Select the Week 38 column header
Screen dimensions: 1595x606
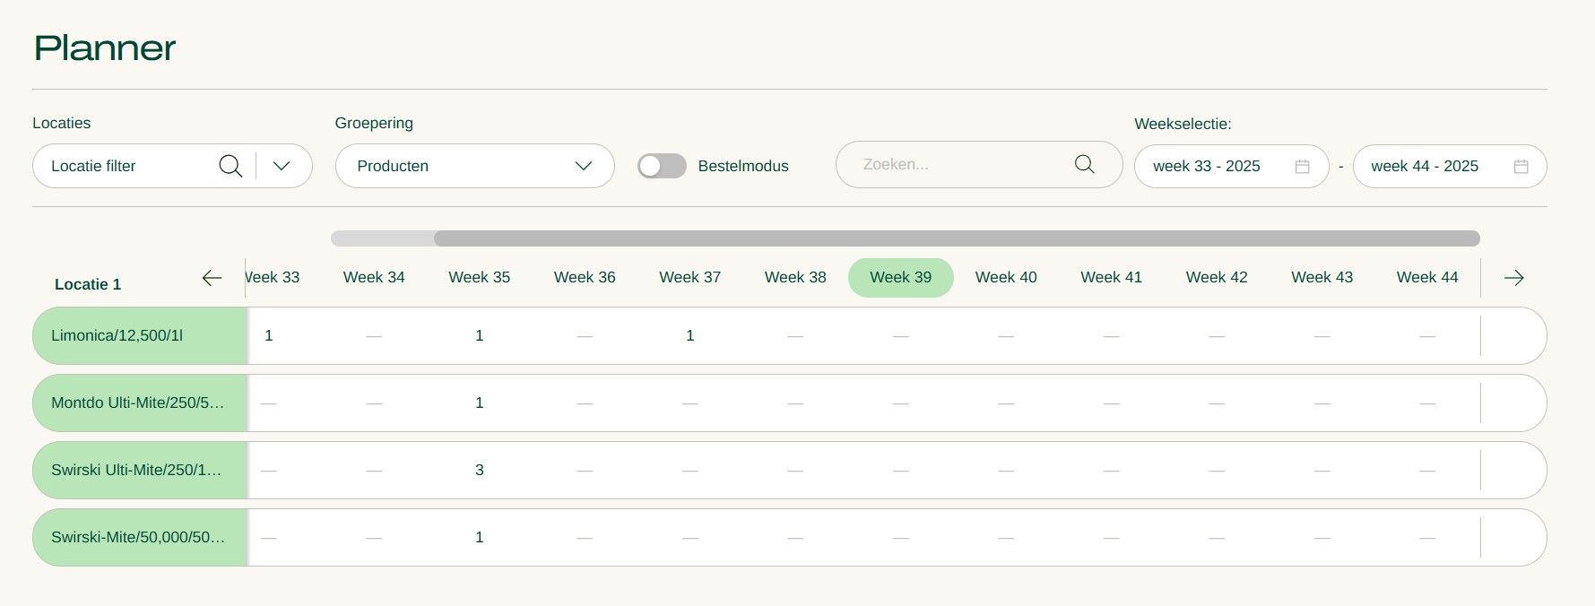coord(795,278)
